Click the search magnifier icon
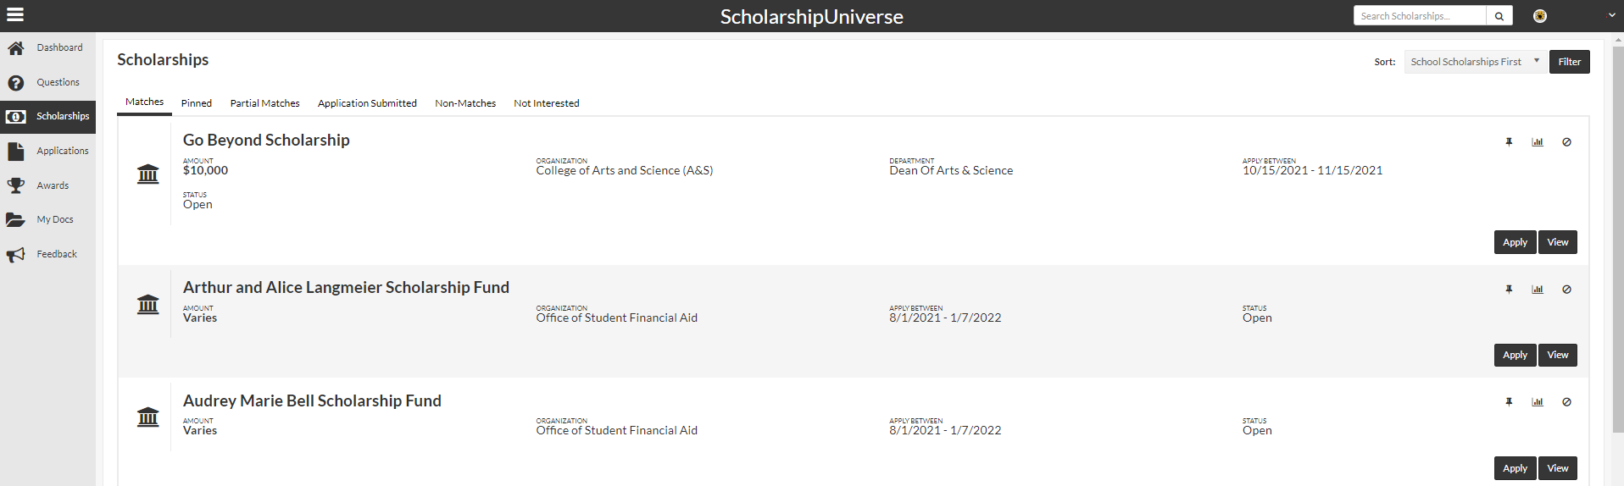This screenshot has width=1624, height=486. [1499, 16]
